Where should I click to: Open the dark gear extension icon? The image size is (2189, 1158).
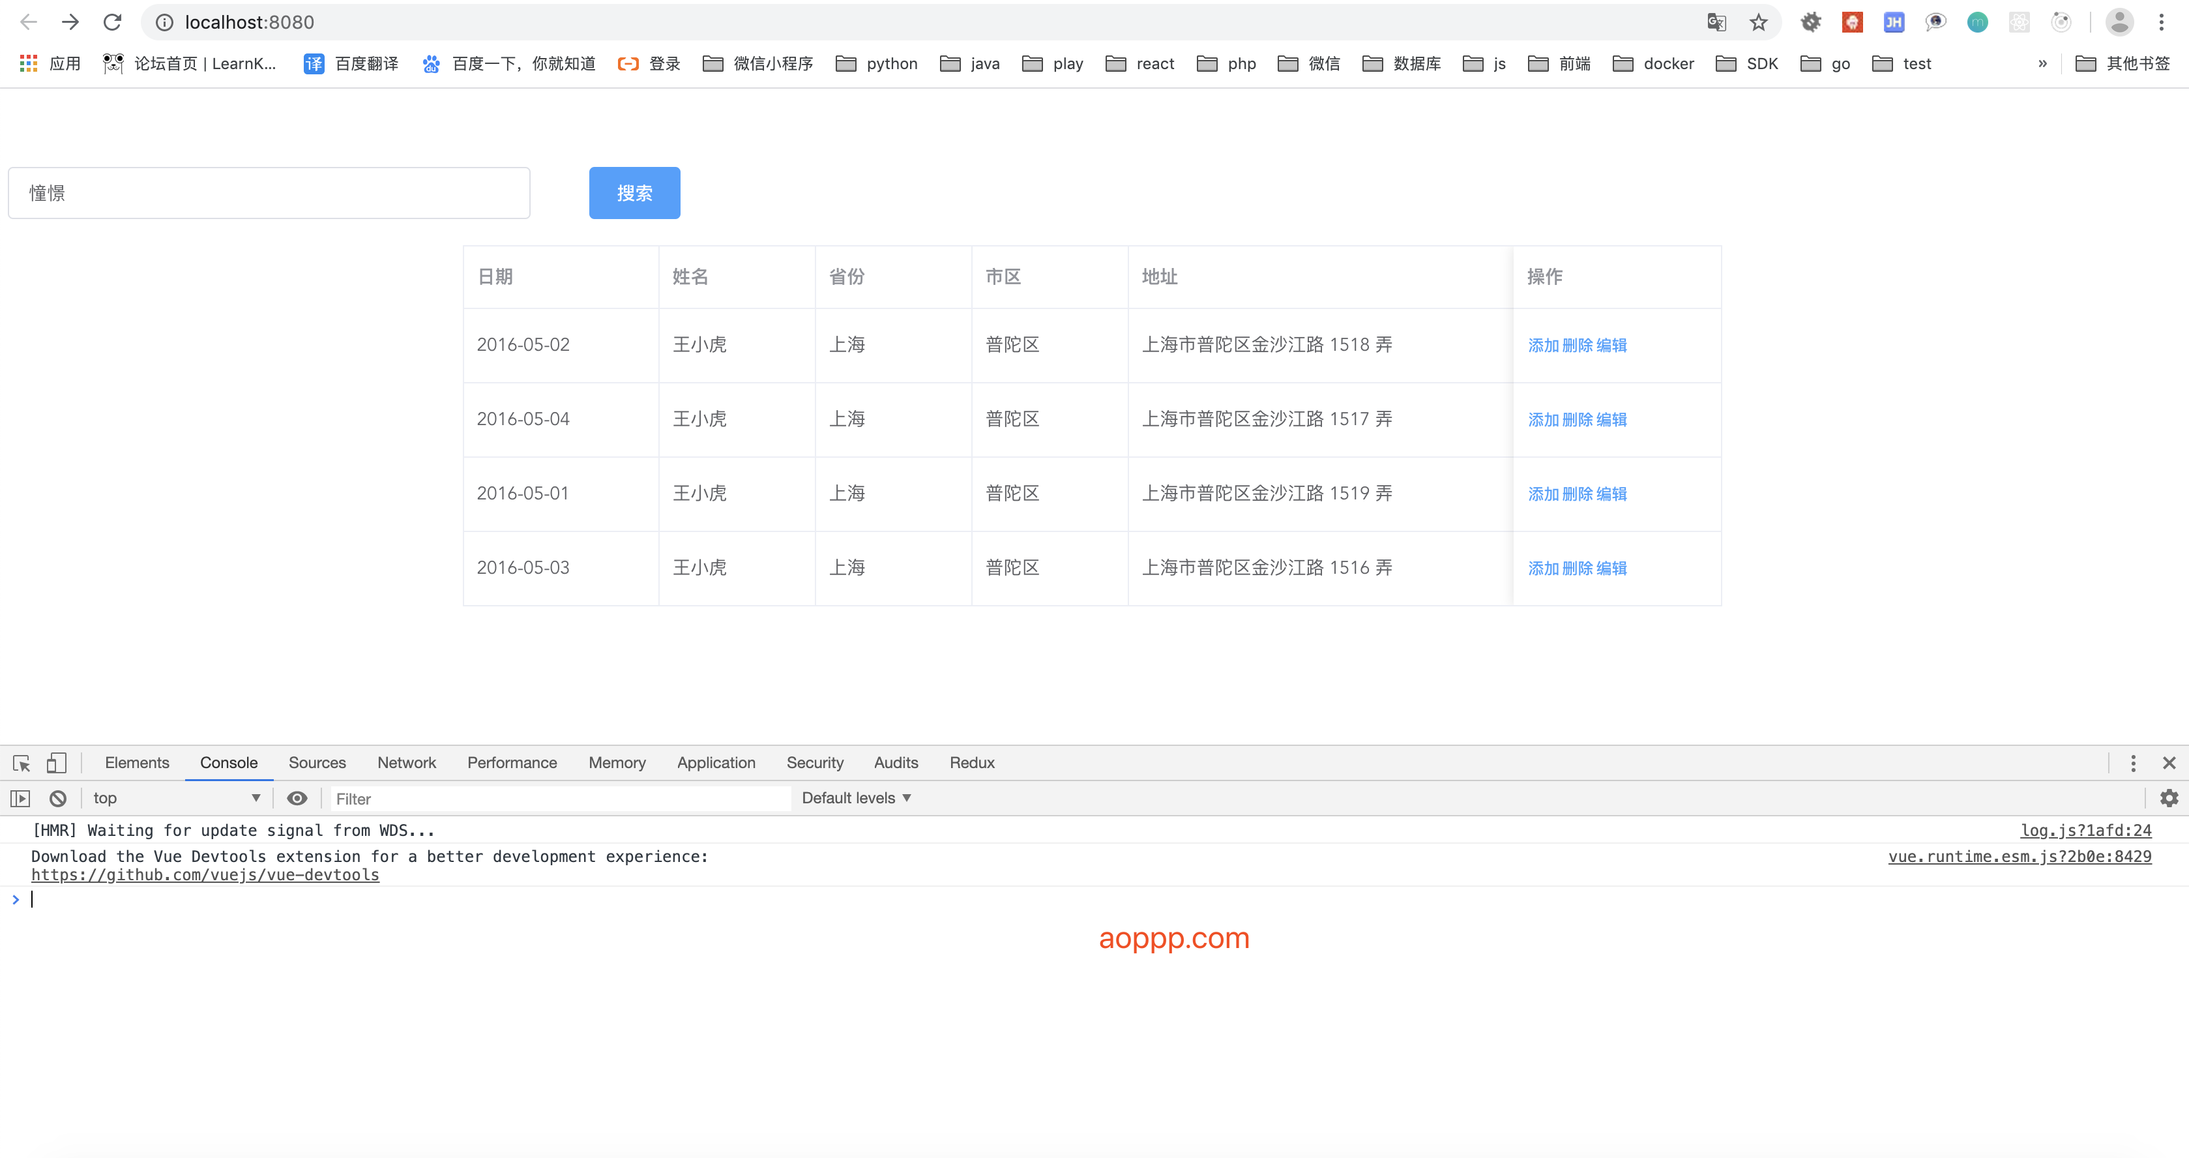point(1811,22)
